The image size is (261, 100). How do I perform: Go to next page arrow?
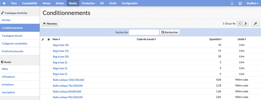coord(246,23)
